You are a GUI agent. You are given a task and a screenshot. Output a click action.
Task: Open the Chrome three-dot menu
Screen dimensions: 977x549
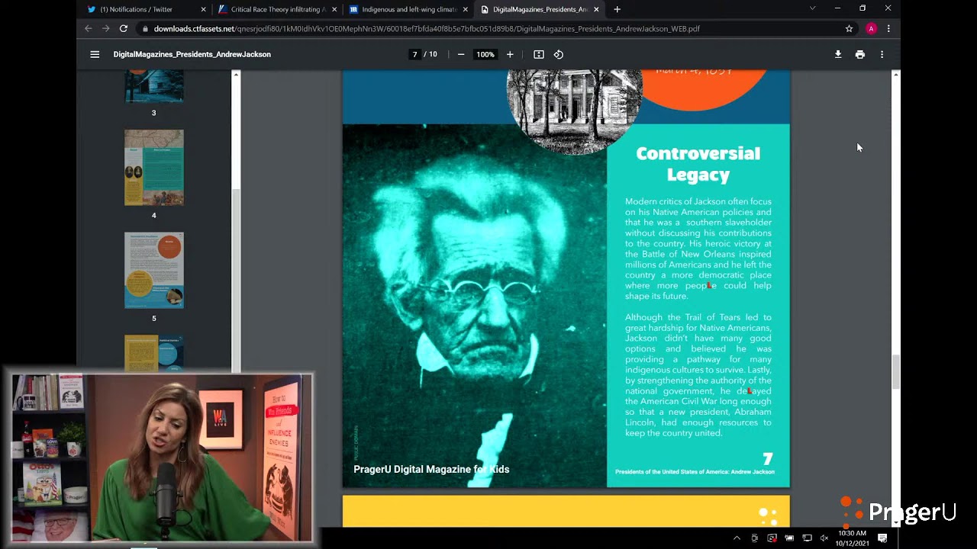pyautogui.click(x=888, y=29)
